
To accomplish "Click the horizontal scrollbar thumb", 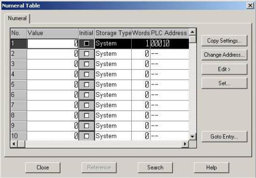I will (x=21, y=144).
